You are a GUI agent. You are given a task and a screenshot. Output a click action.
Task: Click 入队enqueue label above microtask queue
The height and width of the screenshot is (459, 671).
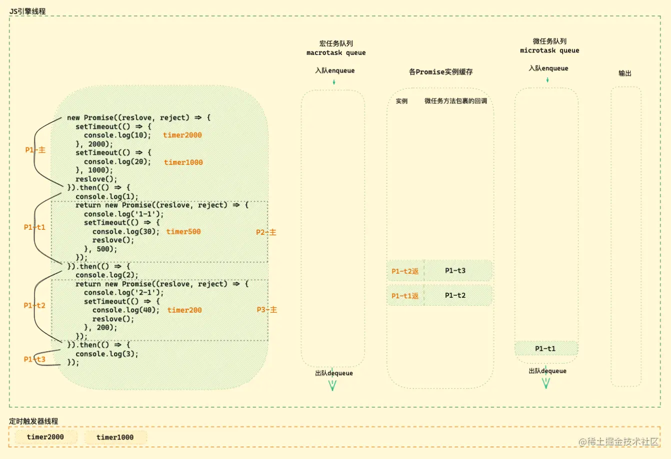pyautogui.click(x=548, y=68)
